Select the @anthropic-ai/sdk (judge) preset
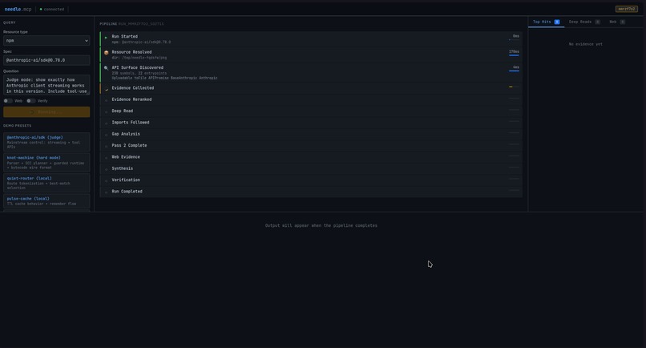The image size is (646, 348). pos(46,142)
